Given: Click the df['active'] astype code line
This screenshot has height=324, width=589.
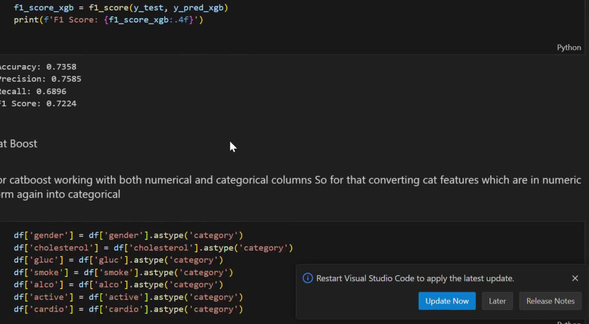Looking at the screenshot, I should coord(128,297).
